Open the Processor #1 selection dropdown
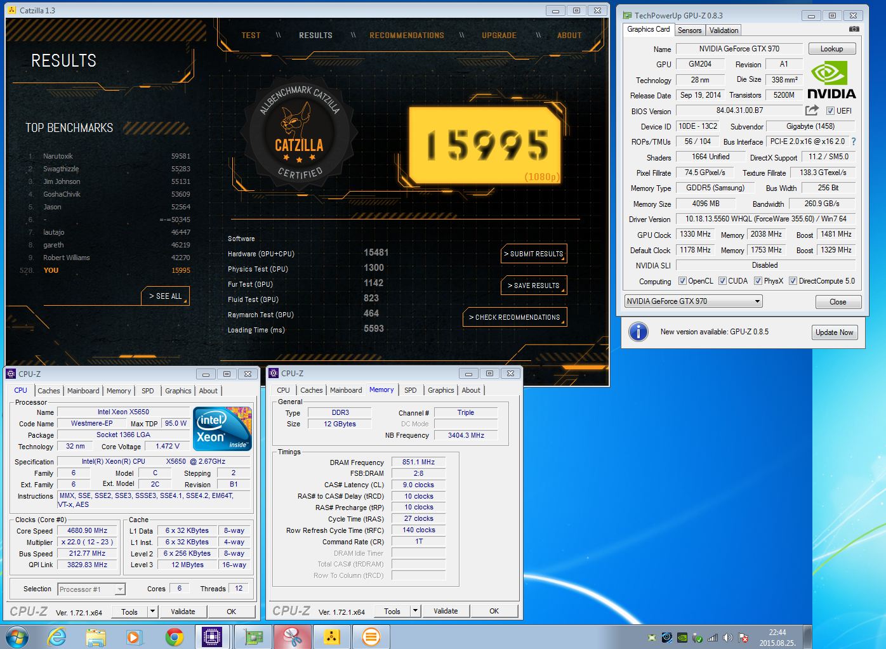The width and height of the screenshot is (886, 649). pos(91,589)
